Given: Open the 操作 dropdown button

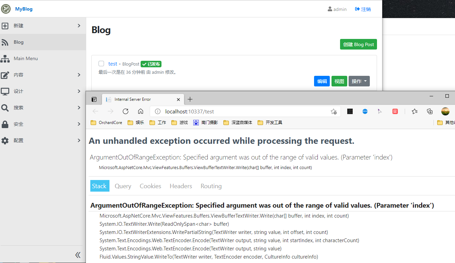Looking at the screenshot, I should (x=359, y=81).
